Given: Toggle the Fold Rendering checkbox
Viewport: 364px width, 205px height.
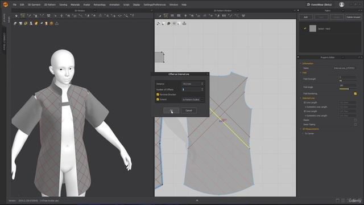Looking at the screenshot, I should tap(355, 93).
